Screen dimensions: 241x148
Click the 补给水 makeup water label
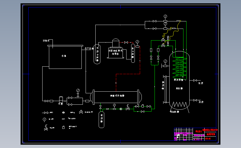[x=46, y=41]
